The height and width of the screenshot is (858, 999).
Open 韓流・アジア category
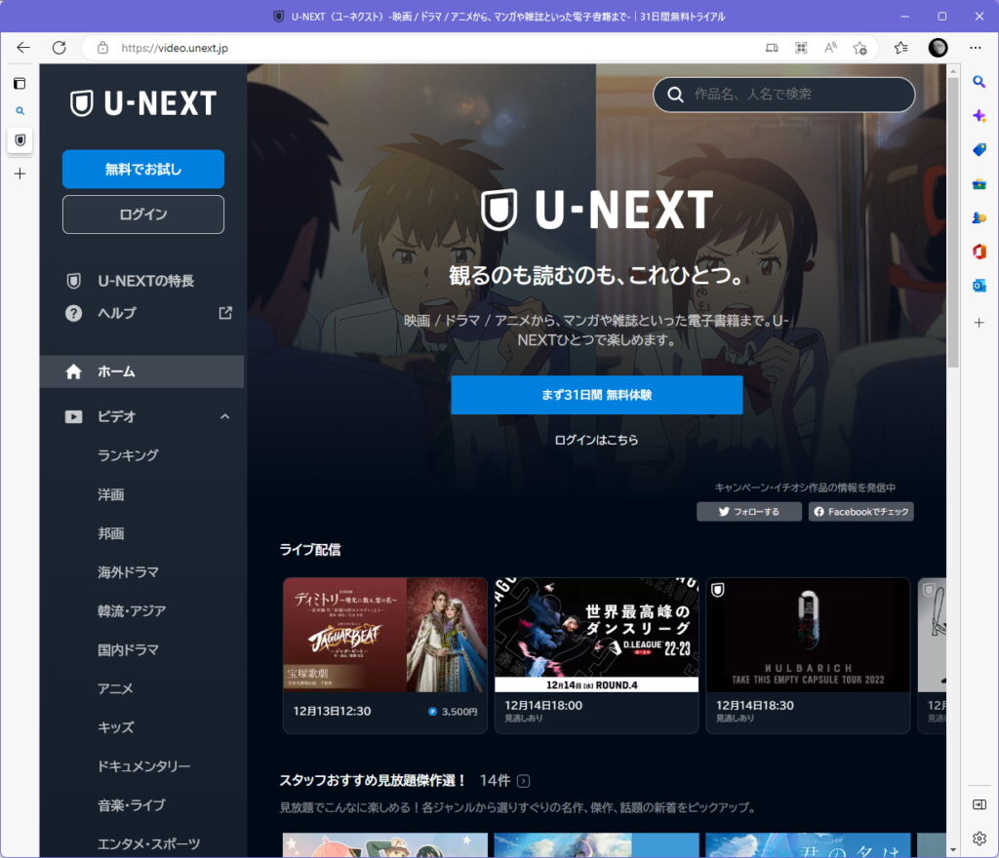pos(132,611)
